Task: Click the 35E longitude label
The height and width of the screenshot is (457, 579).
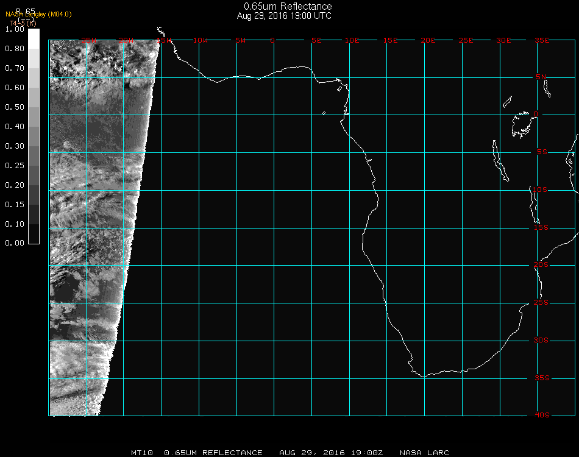Action: (542, 40)
